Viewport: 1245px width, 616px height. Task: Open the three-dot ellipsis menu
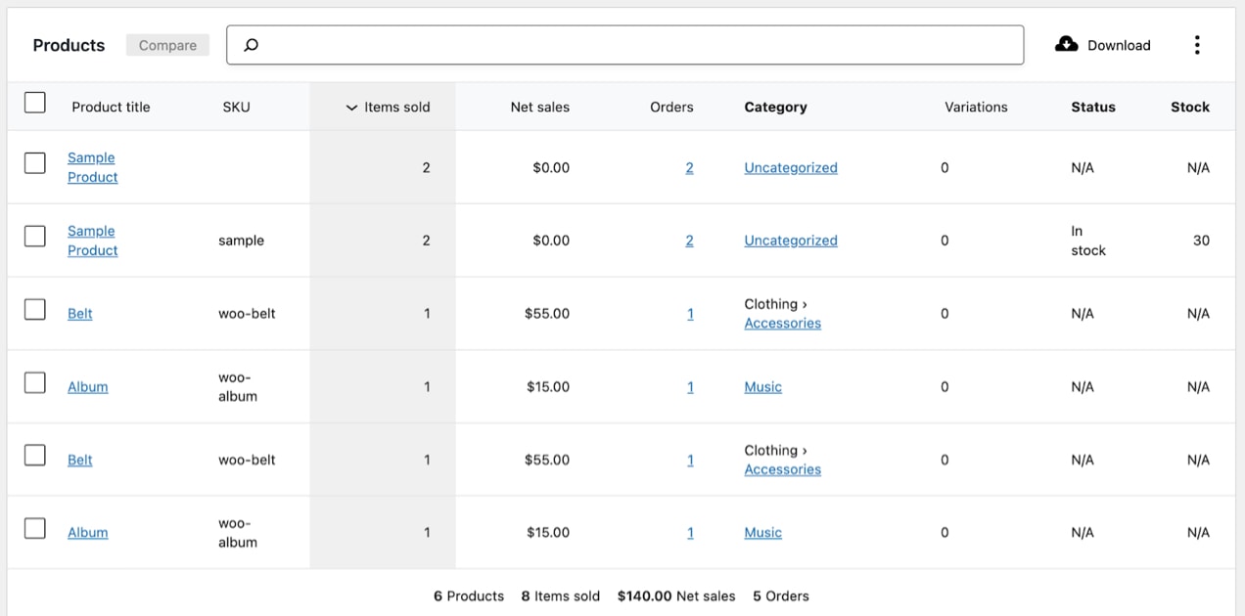coord(1197,44)
